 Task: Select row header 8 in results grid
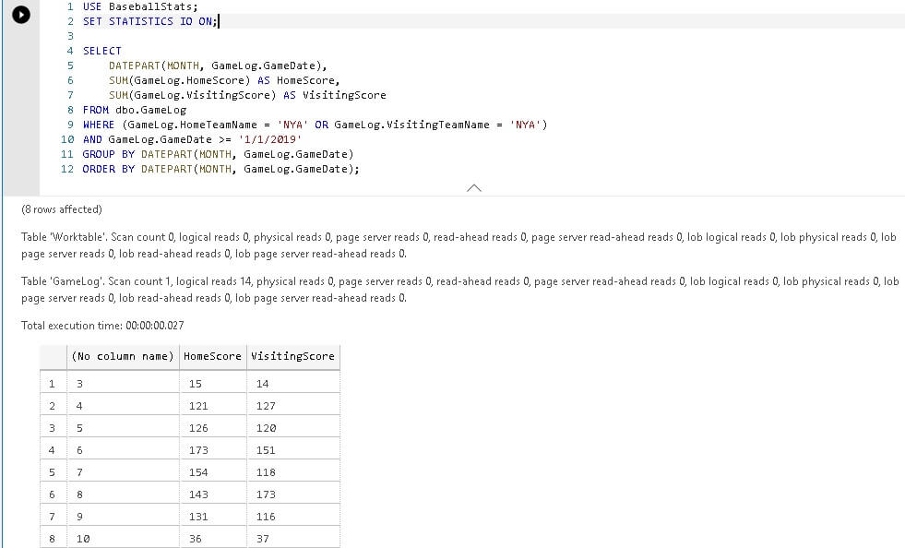coord(53,538)
